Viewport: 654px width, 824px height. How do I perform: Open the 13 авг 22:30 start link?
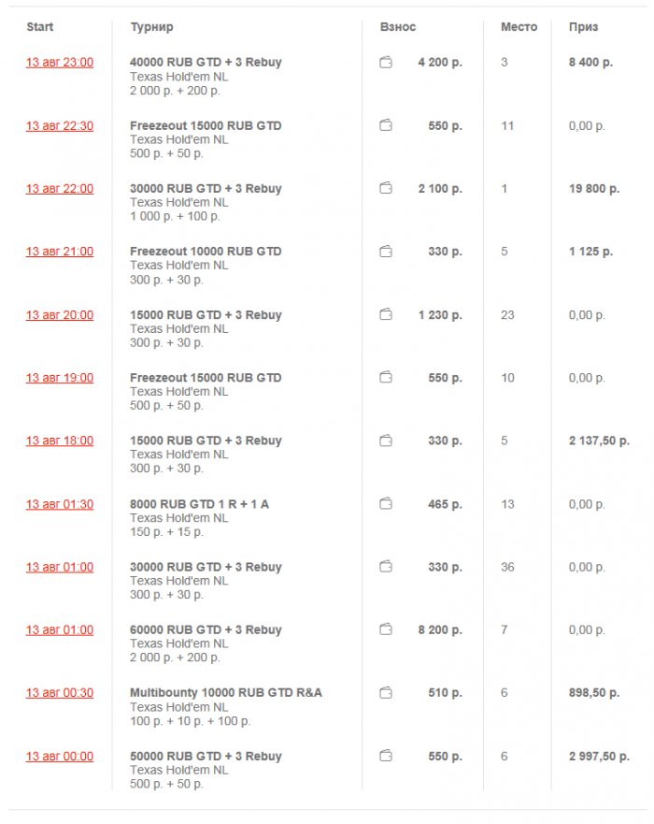60,125
